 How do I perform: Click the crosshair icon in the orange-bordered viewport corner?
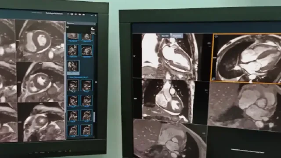pyautogui.click(x=216, y=37)
